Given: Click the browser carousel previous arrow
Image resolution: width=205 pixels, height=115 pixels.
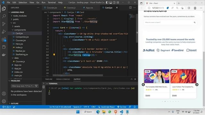Looking at the screenshot, I should (143, 85).
